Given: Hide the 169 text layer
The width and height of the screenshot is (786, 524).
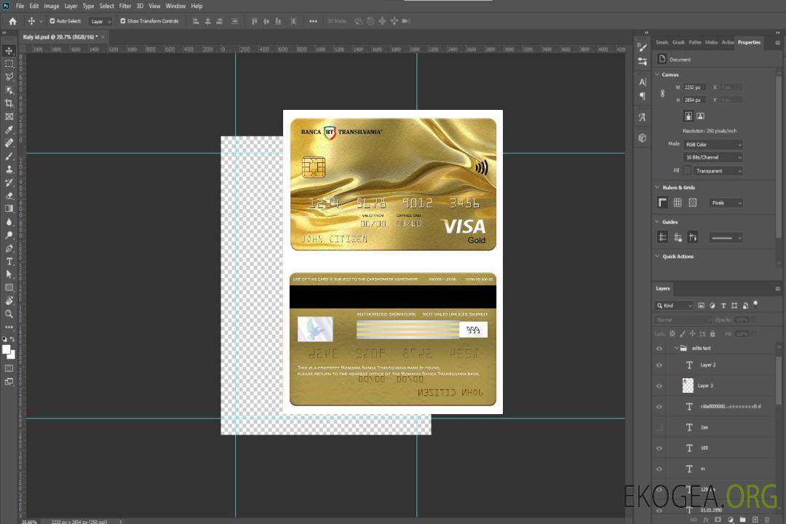Looking at the screenshot, I should [659, 449].
